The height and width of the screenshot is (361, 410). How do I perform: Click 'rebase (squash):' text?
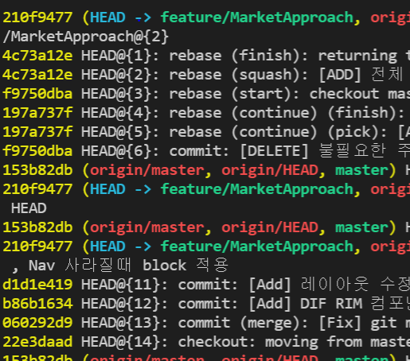click(x=239, y=75)
